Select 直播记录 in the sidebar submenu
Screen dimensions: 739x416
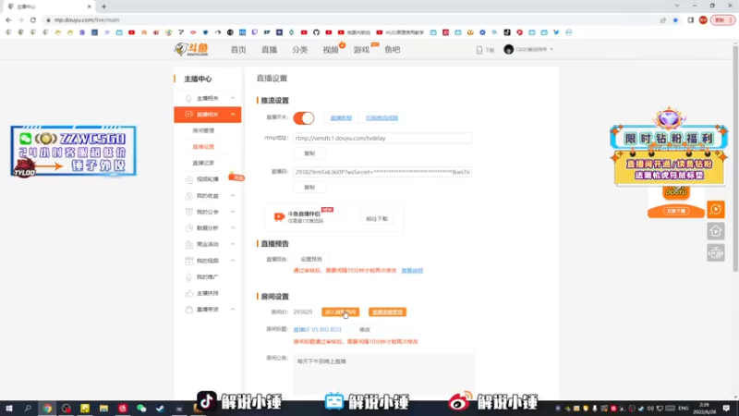point(203,164)
